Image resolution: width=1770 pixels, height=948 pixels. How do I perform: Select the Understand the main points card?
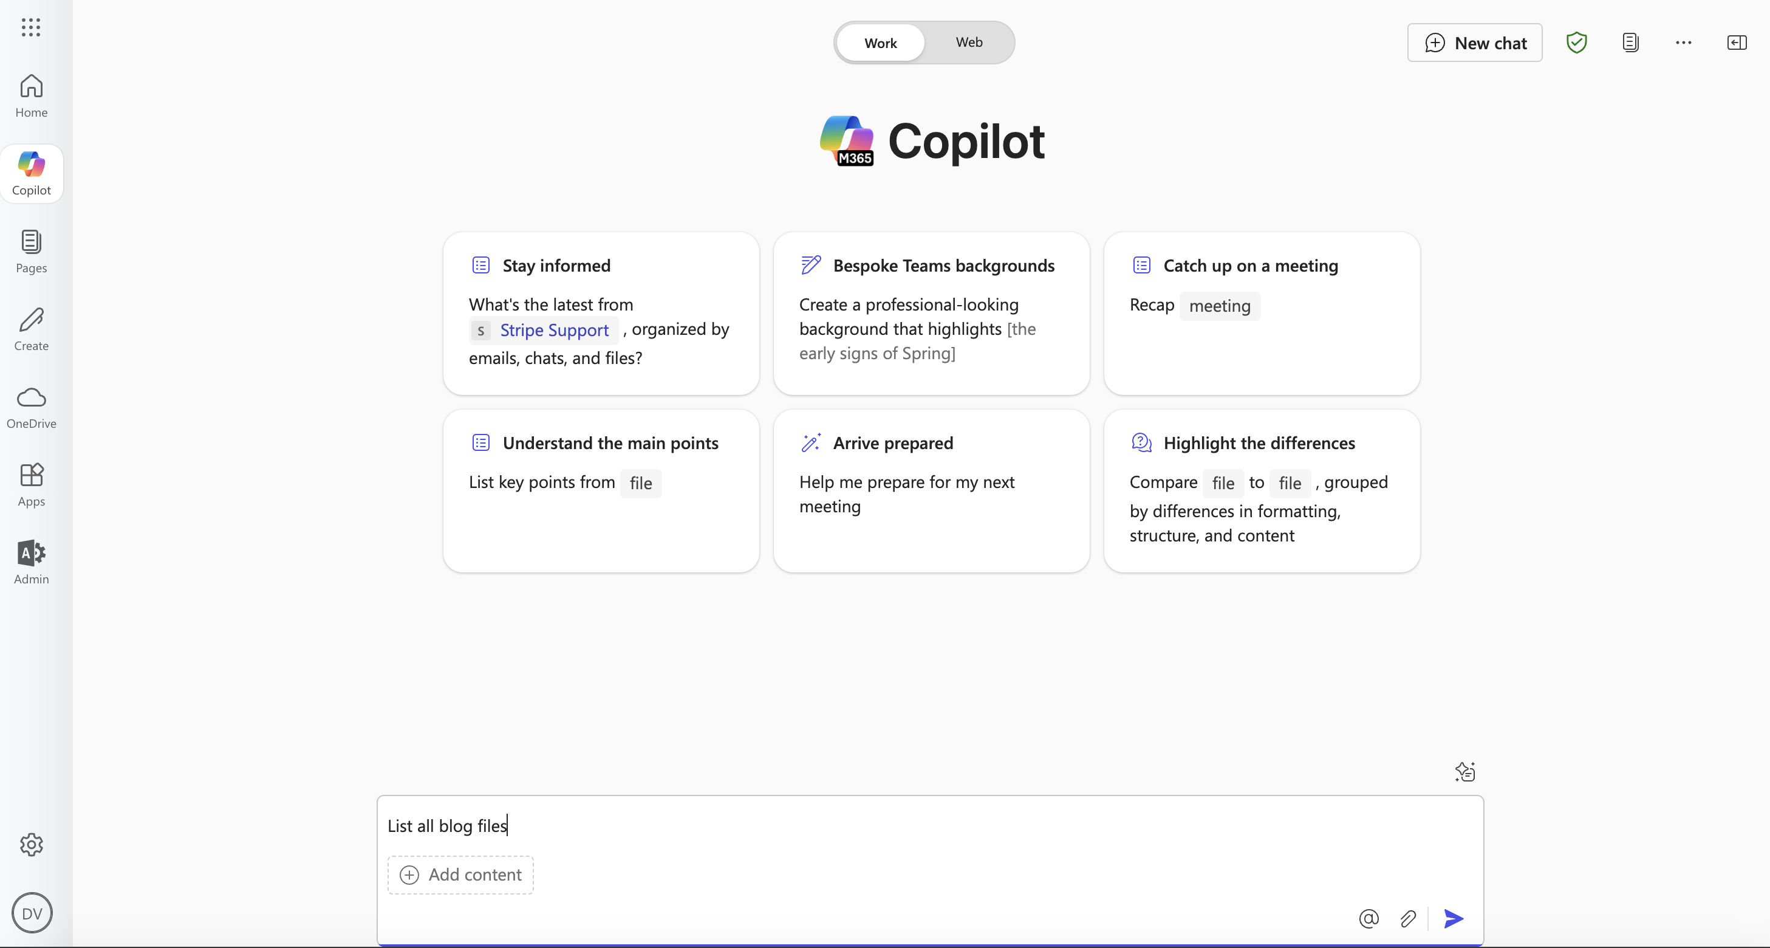(601, 491)
